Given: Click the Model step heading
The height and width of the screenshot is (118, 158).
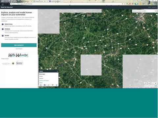Looking at the screenshot, I should coord(7,35).
